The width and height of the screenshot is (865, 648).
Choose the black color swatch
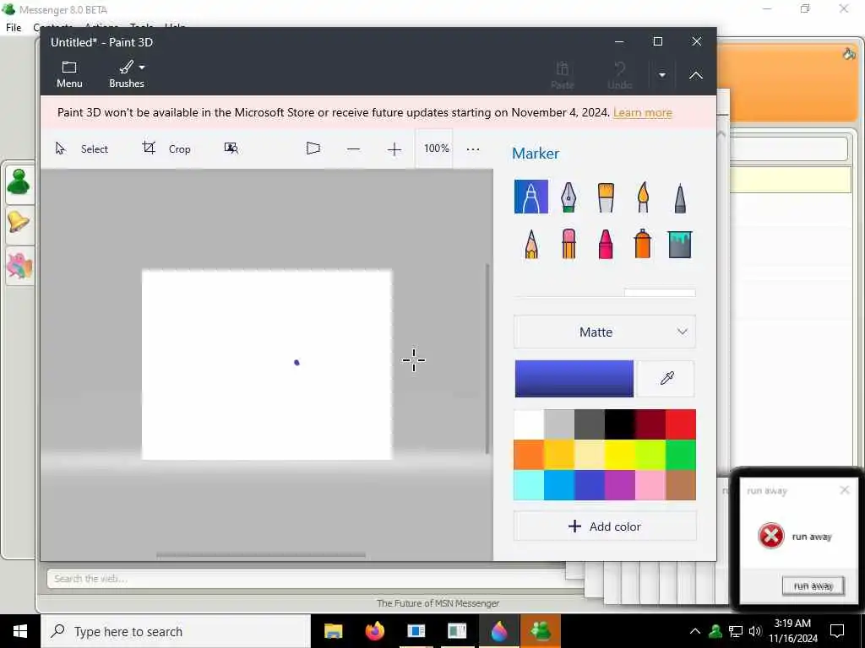pyautogui.click(x=619, y=424)
